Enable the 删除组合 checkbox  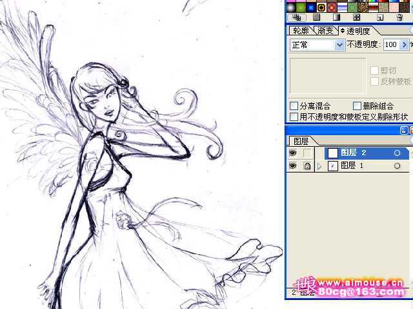[x=357, y=106]
